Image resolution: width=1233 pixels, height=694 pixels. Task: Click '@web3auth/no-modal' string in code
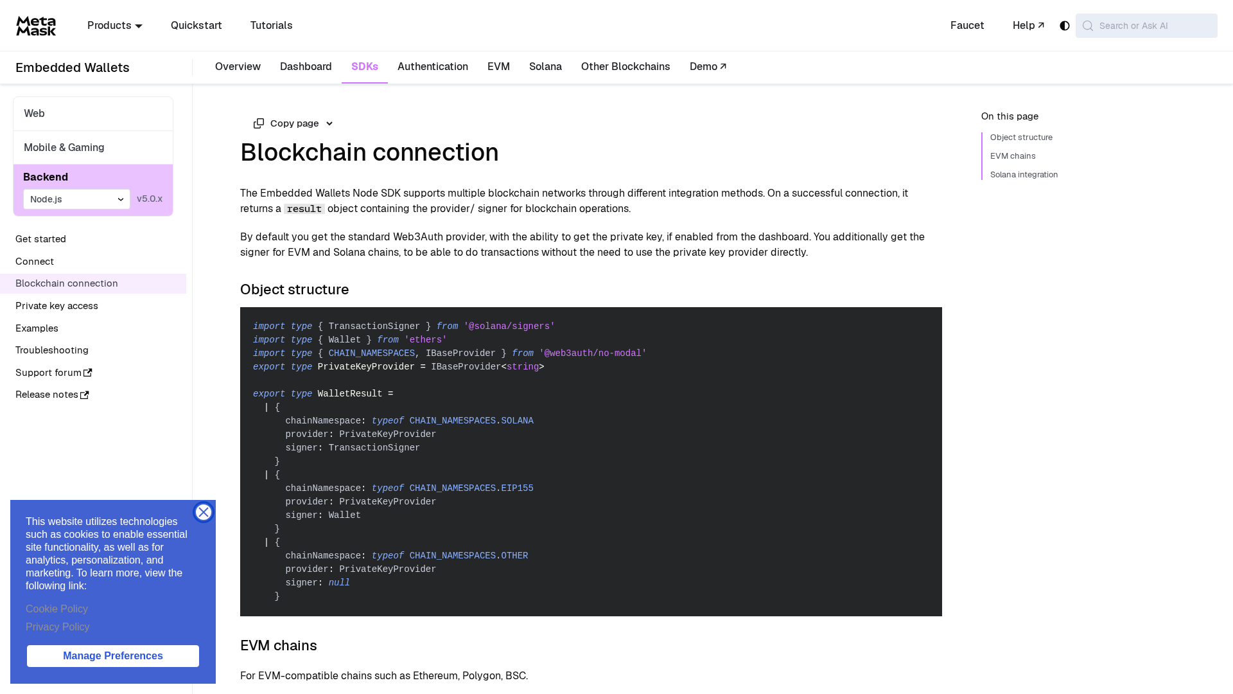point(593,353)
